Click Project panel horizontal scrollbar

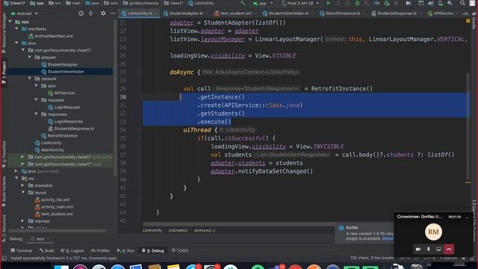pos(58,231)
